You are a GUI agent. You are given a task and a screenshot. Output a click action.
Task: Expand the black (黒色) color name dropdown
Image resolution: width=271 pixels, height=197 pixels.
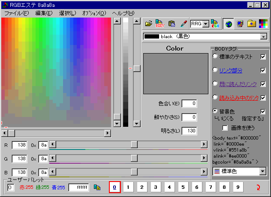[263, 37]
